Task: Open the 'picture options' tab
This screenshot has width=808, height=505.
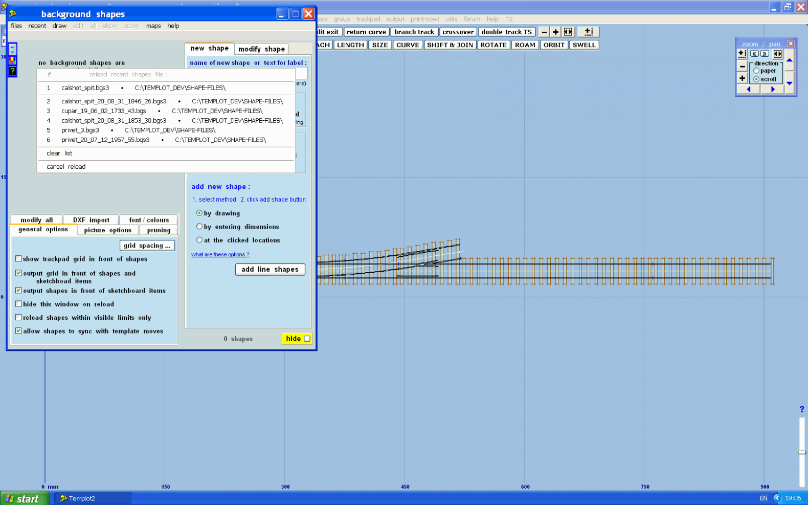Action: (108, 230)
